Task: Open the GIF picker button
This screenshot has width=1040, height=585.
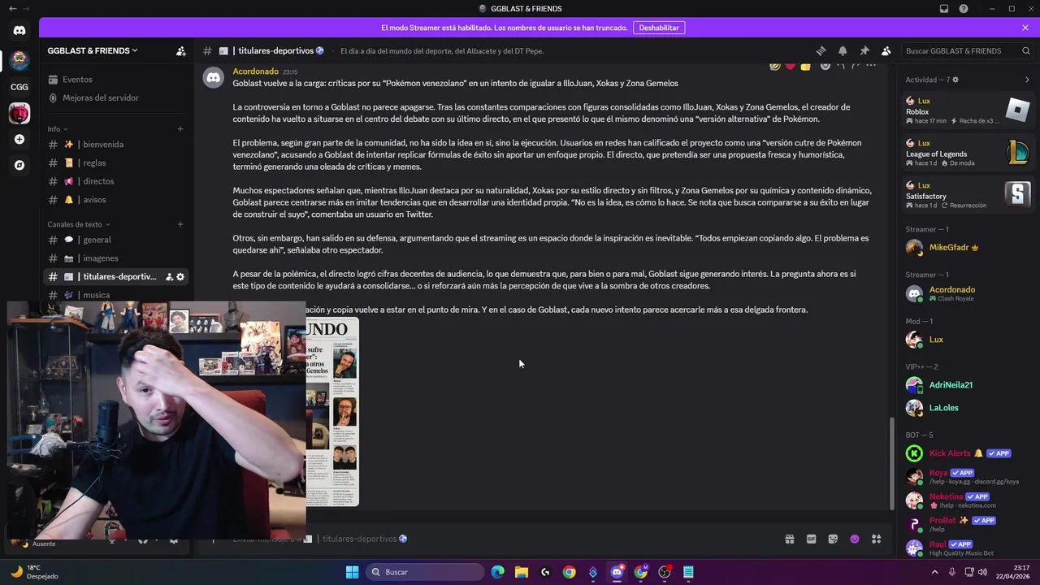Action: click(811, 539)
